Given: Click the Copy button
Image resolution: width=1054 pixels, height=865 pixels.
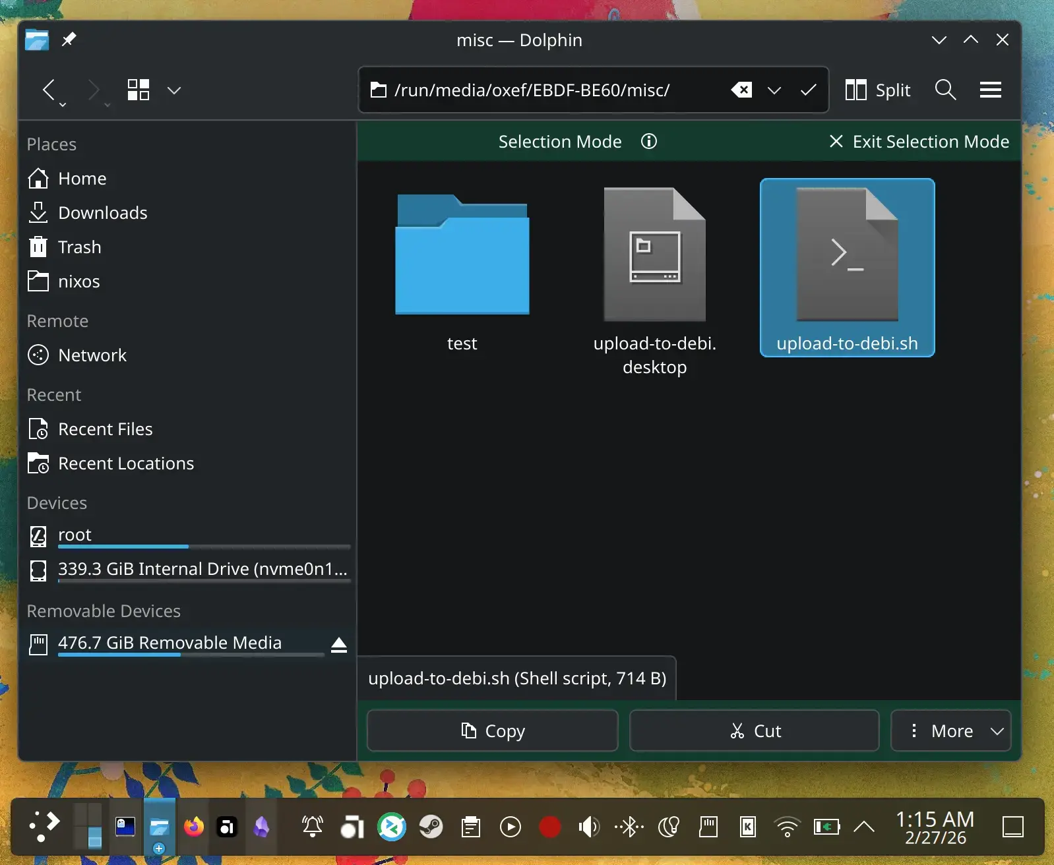Looking at the screenshot, I should (492, 731).
